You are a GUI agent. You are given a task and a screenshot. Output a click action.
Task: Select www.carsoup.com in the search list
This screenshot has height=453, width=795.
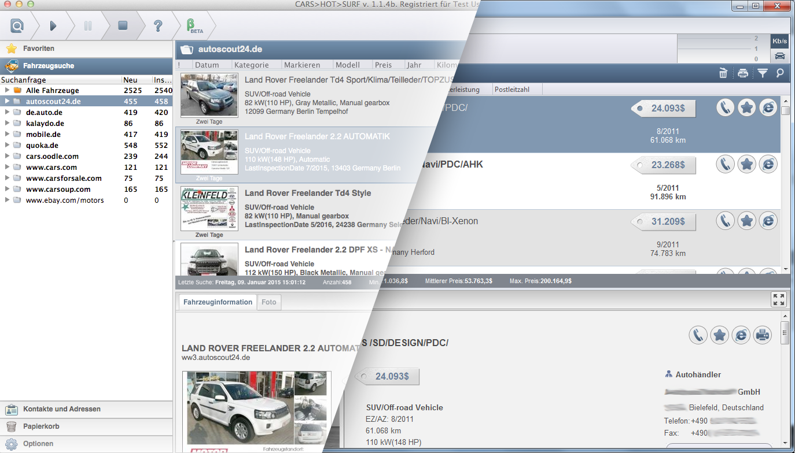point(86,189)
